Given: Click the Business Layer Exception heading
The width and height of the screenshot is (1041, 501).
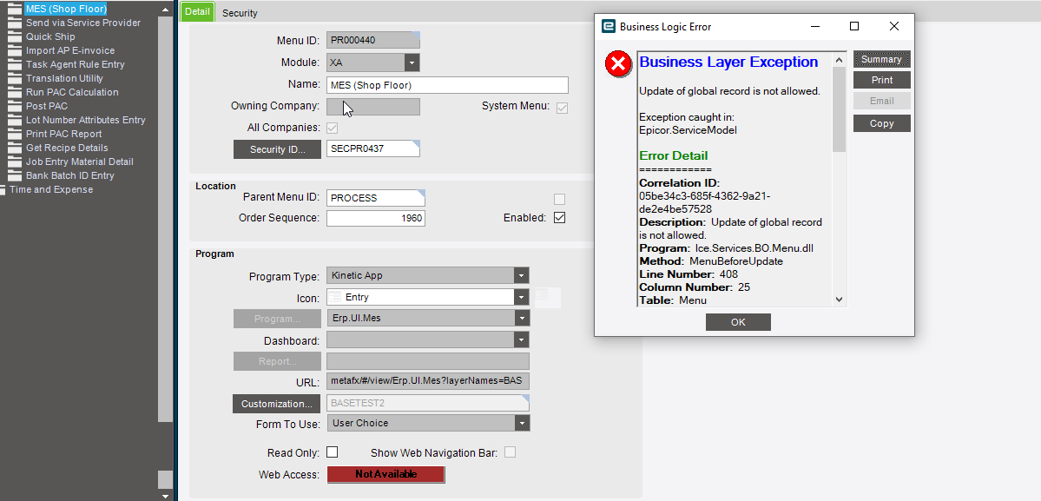Looking at the screenshot, I should click(728, 62).
